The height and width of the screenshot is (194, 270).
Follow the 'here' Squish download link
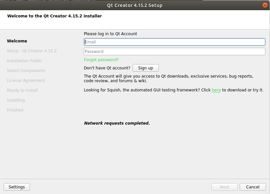point(216,90)
